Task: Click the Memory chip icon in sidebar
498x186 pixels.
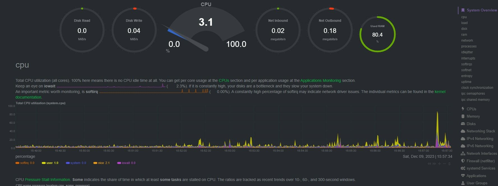Action: (x=463, y=116)
